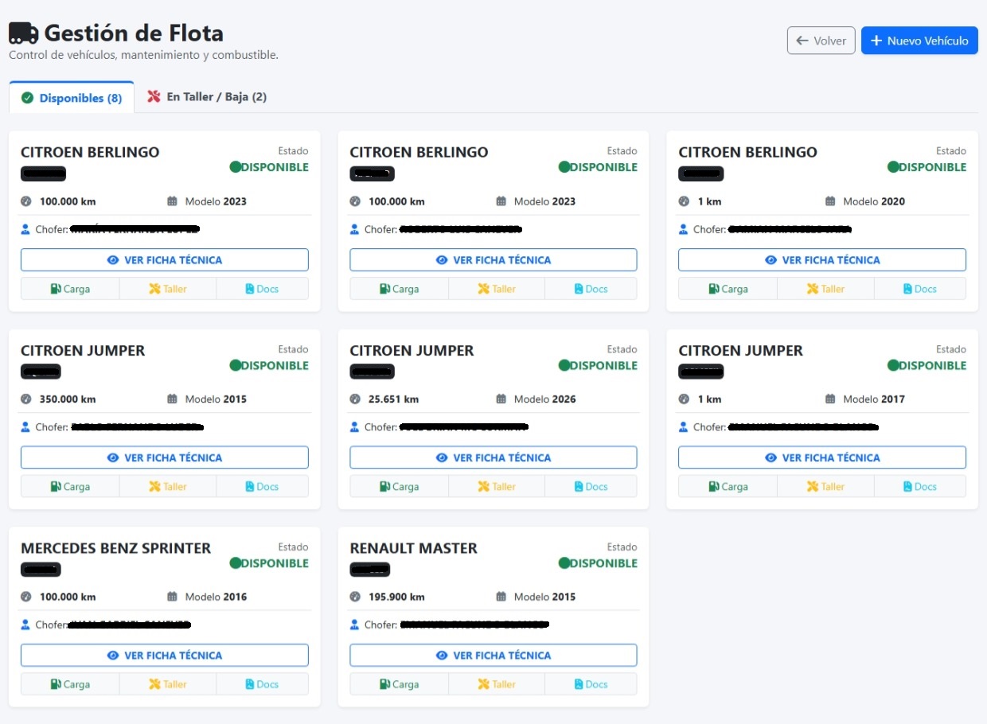Screen dimensions: 987x724
Task: Click the Gestión de Flota heading
Action: tap(134, 33)
